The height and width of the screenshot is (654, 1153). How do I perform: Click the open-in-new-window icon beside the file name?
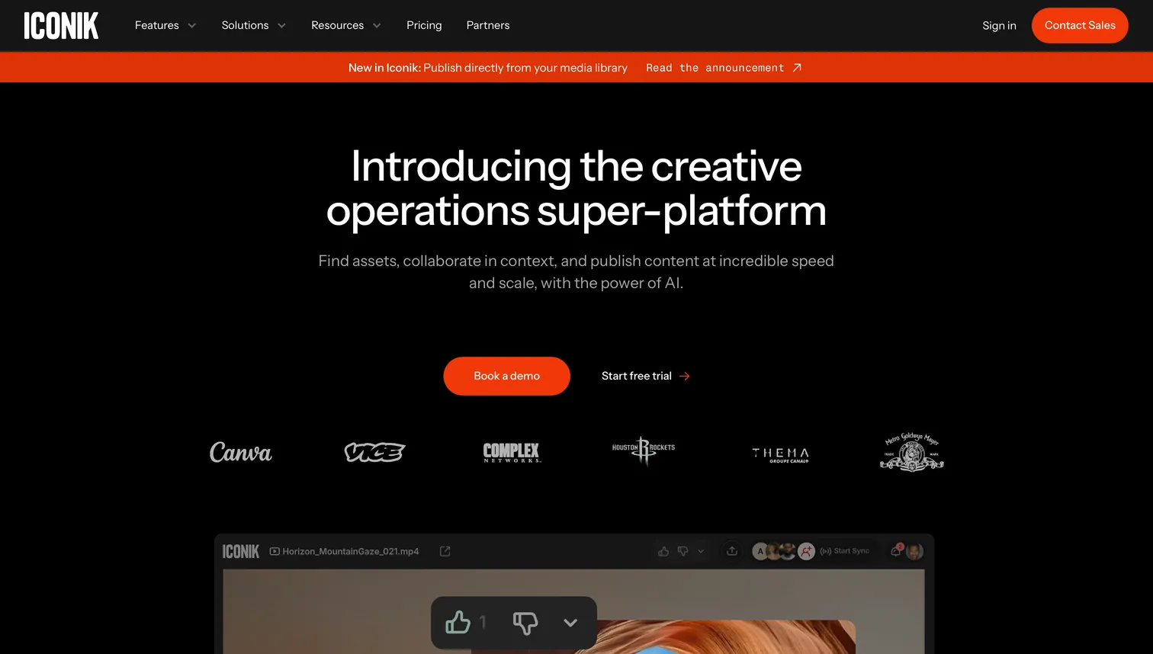point(445,551)
